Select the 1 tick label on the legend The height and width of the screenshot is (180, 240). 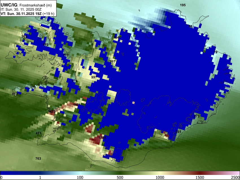coord(40,177)
